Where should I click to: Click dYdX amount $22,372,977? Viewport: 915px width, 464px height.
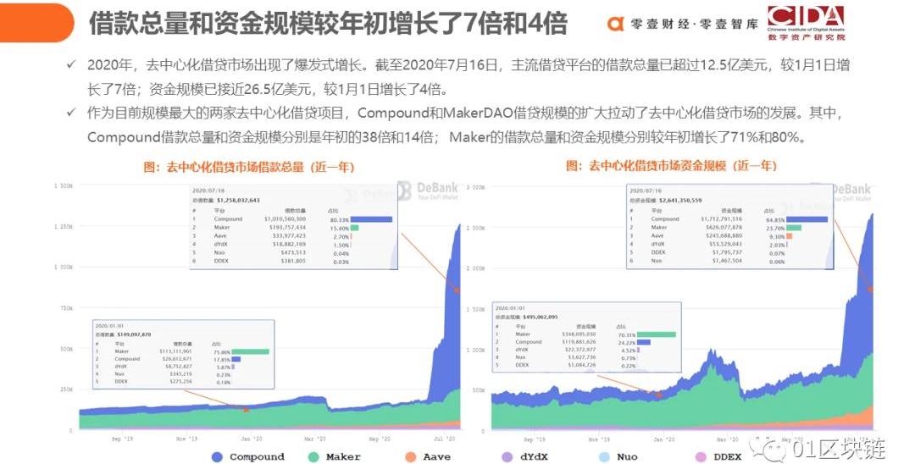(580, 350)
